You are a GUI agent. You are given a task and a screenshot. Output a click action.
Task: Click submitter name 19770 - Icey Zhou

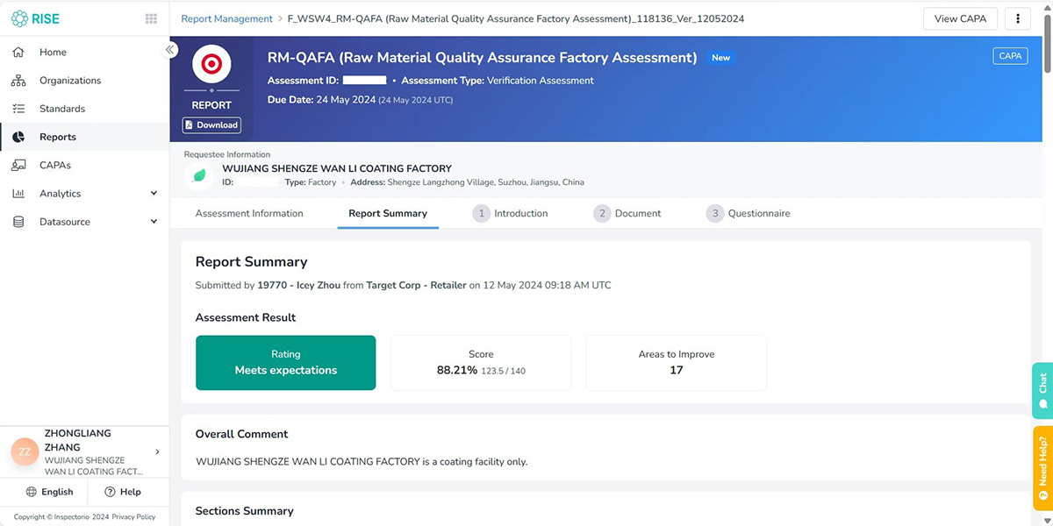pos(299,285)
